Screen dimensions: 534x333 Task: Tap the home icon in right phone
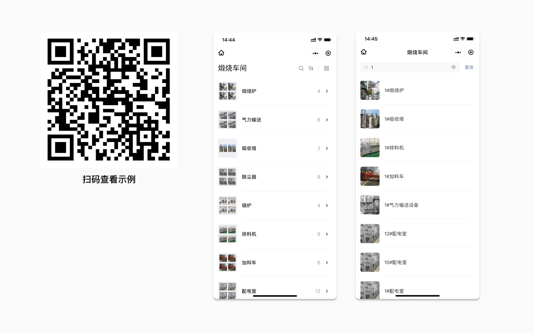(364, 52)
